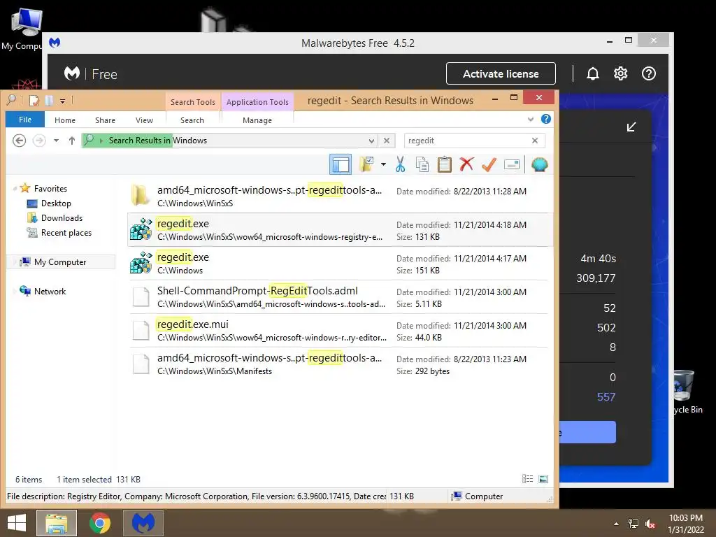Select My Computer in navigation pane

(x=60, y=262)
